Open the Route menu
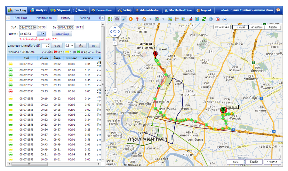The height and width of the screenshot is (171, 288). 80,10
